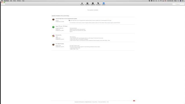Click the No Updates Available message
Screen dimensions: 185x104
point(93,10)
